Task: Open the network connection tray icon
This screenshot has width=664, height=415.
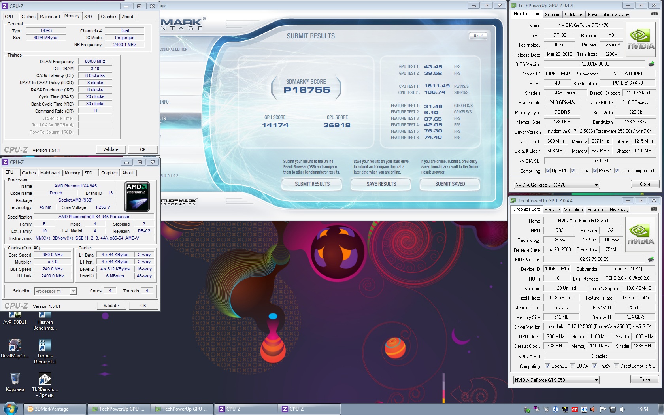Action: coord(613,409)
